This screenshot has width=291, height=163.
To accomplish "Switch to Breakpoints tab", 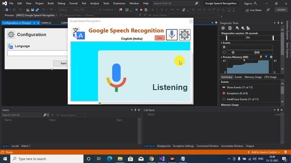I will point(164,146).
